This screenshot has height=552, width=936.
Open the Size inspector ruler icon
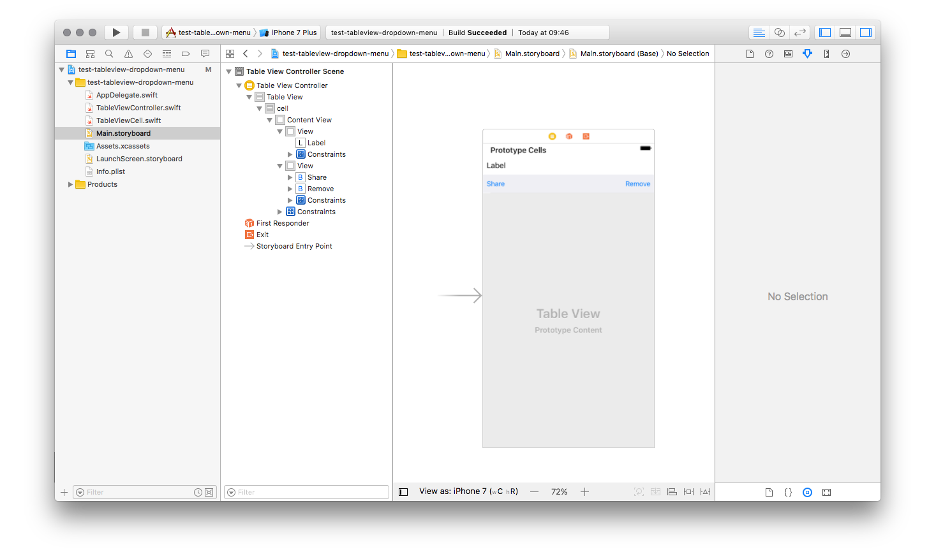826,54
